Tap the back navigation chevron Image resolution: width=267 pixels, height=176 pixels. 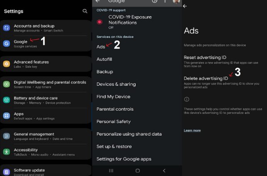[x=164, y=171]
